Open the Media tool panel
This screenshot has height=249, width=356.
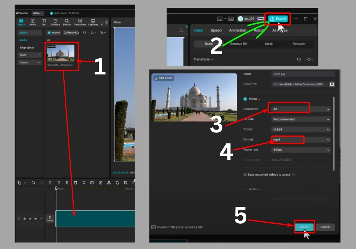[21, 22]
